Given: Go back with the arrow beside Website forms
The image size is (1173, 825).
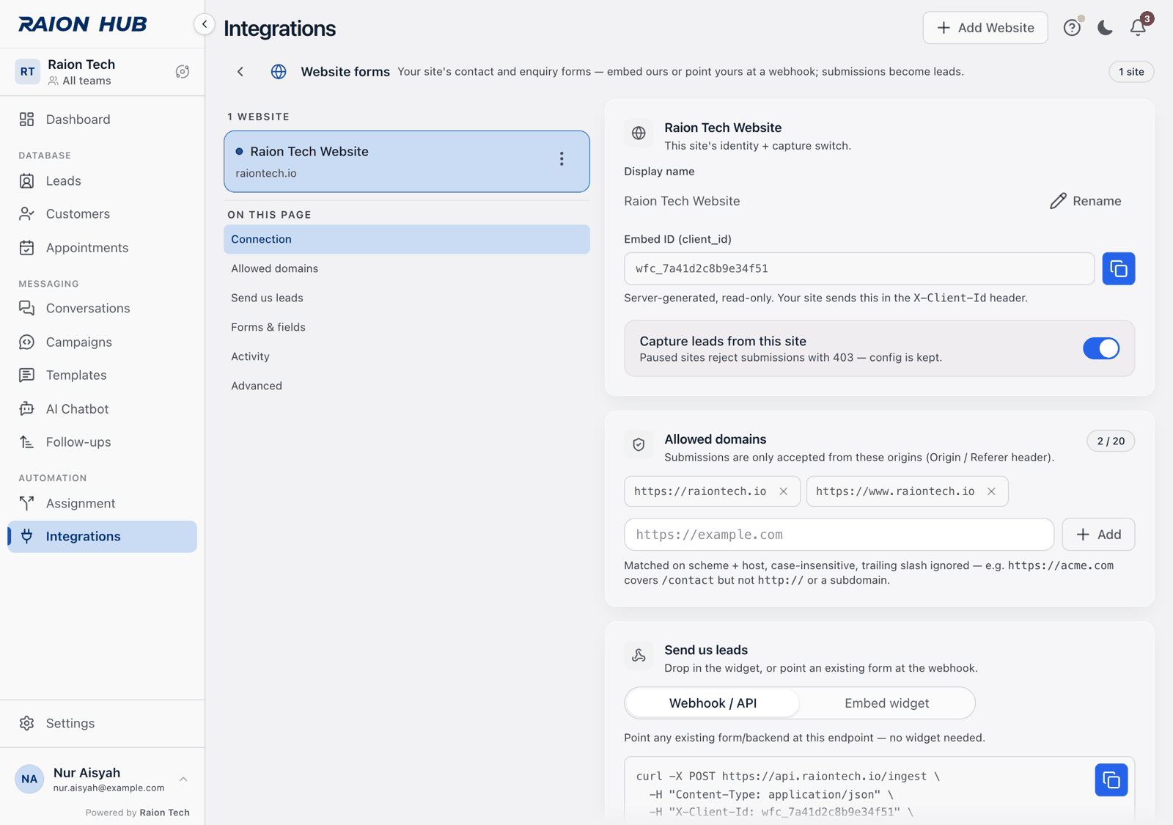Looking at the screenshot, I should pyautogui.click(x=240, y=72).
